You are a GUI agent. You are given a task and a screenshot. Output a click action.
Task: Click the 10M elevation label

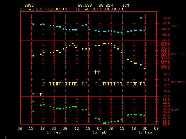(126, 6)
